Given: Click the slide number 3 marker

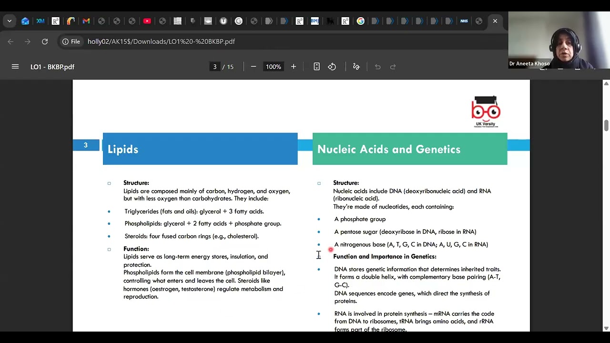Looking at the screenshot, I should [x=86, y=145].
